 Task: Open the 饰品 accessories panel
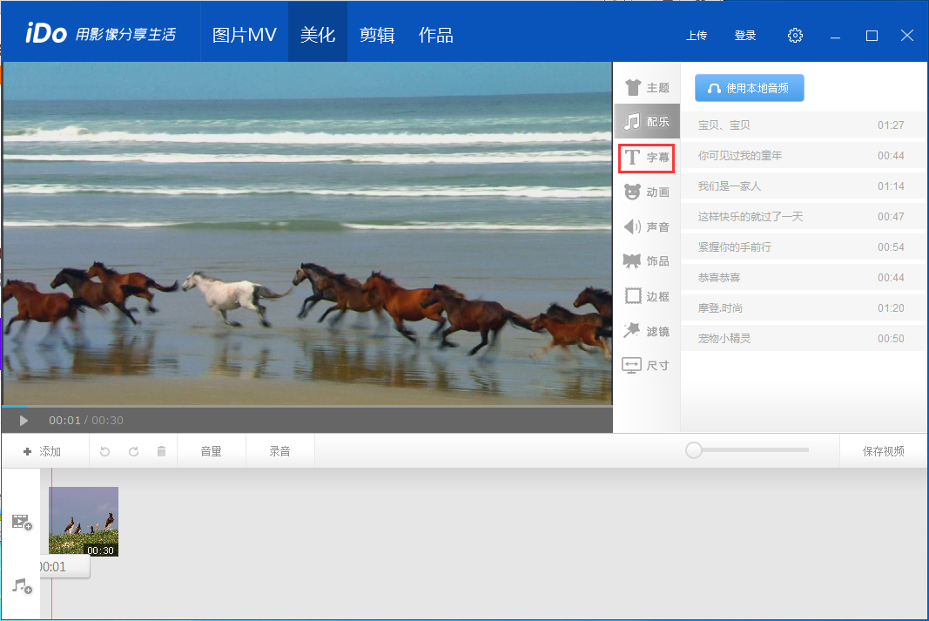tap(647, 261)
